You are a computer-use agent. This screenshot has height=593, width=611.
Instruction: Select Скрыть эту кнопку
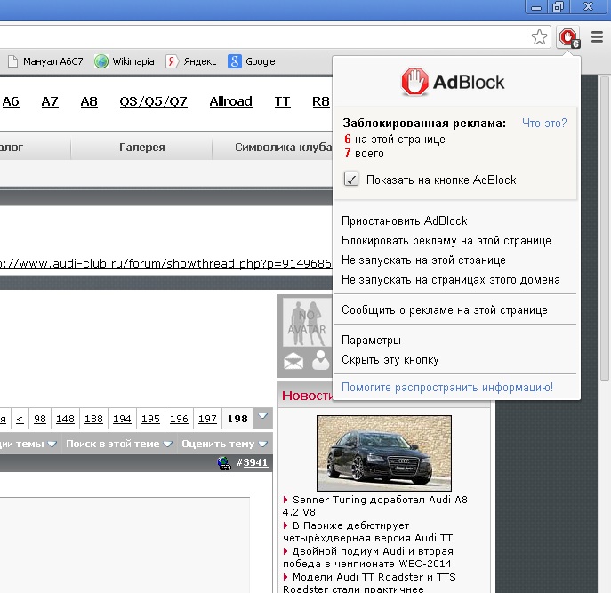coord(390,359)
